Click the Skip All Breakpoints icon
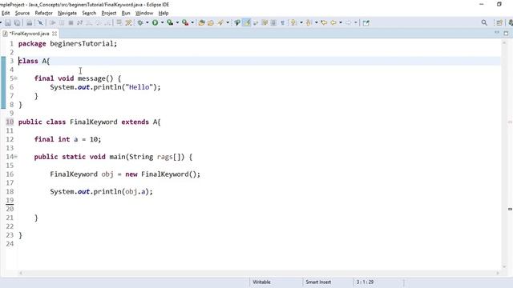513x288 pixels. pyautogui.click(x=40, y=23)
